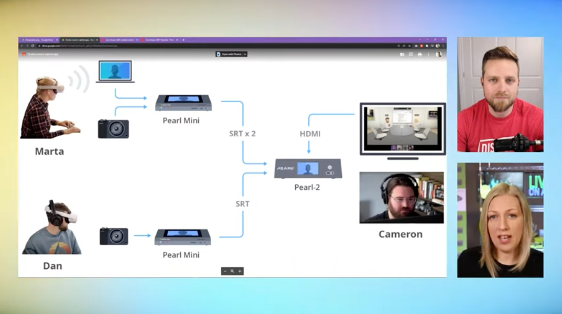Reset zoom with the magnifier button
Viewport: 562px width, 314px height.
[232, 271]
